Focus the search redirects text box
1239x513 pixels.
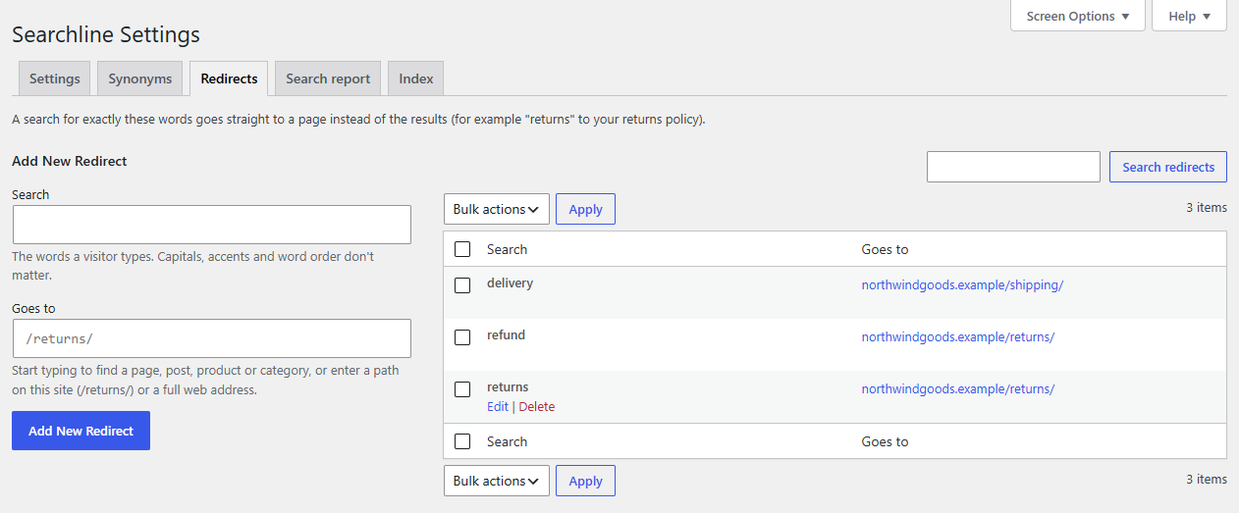point(1013,167)
